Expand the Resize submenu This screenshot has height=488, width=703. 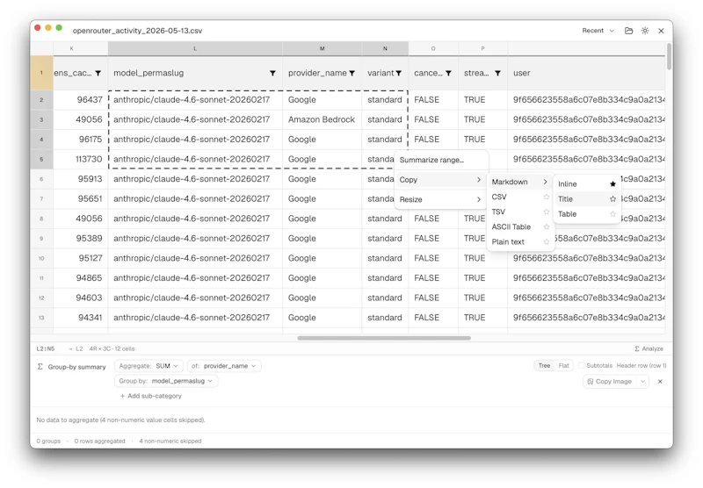click(440, 199)
